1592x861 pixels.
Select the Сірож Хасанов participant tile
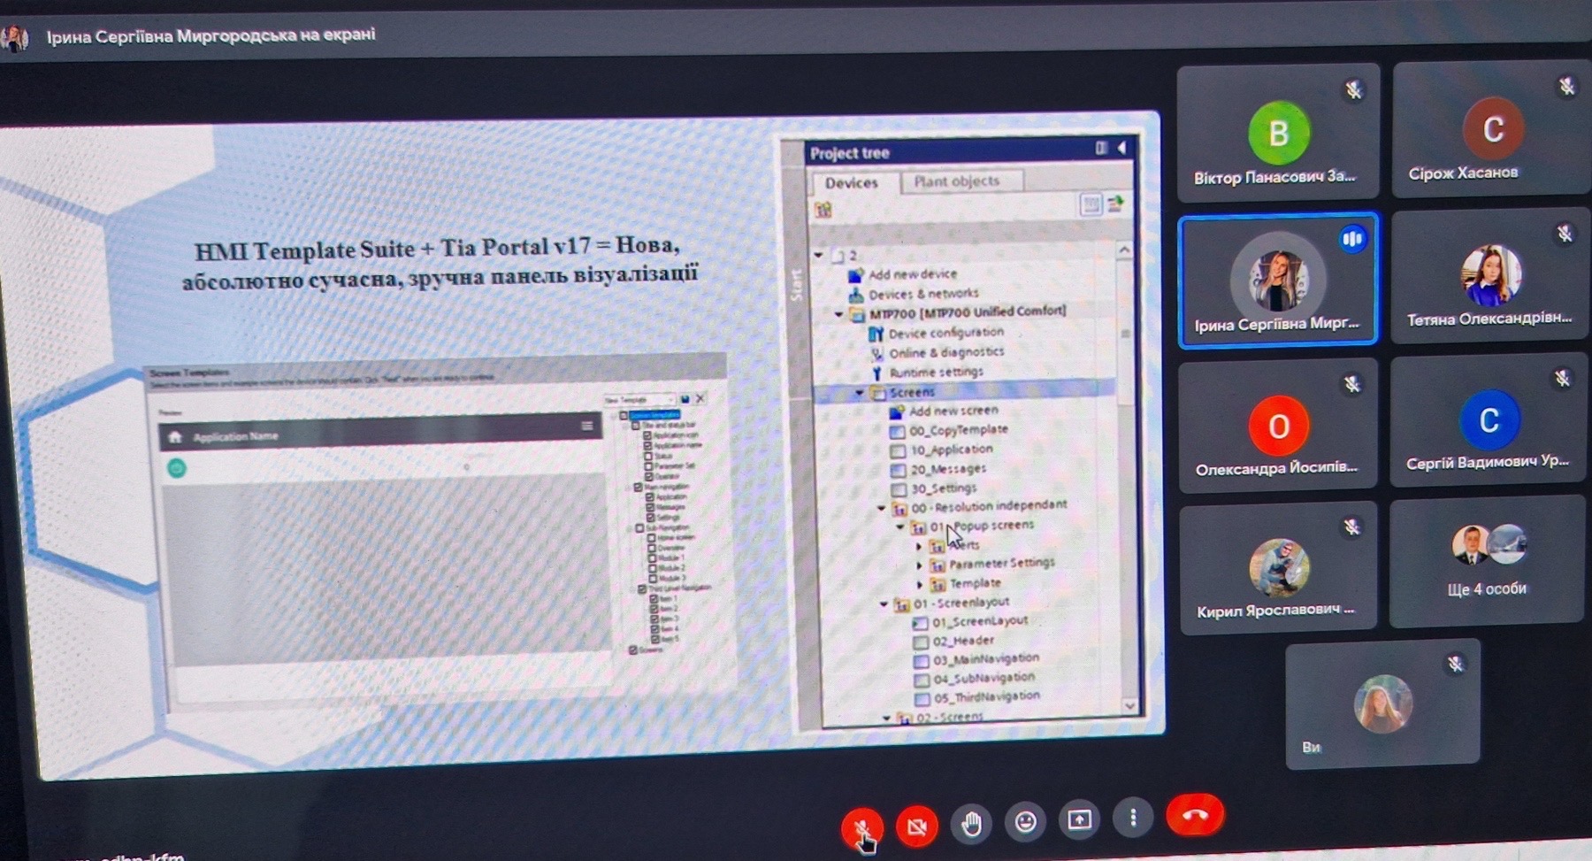click(1491, 127)
